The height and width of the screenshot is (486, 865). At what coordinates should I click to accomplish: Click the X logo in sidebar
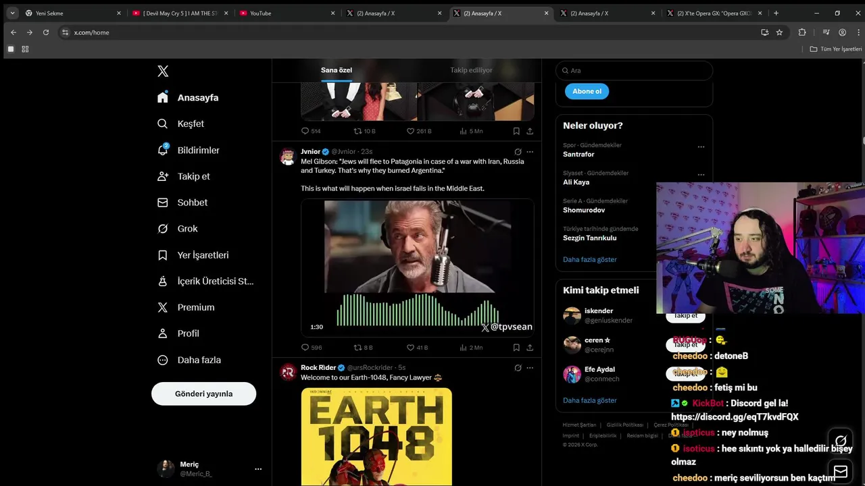[x=163, y=71]
